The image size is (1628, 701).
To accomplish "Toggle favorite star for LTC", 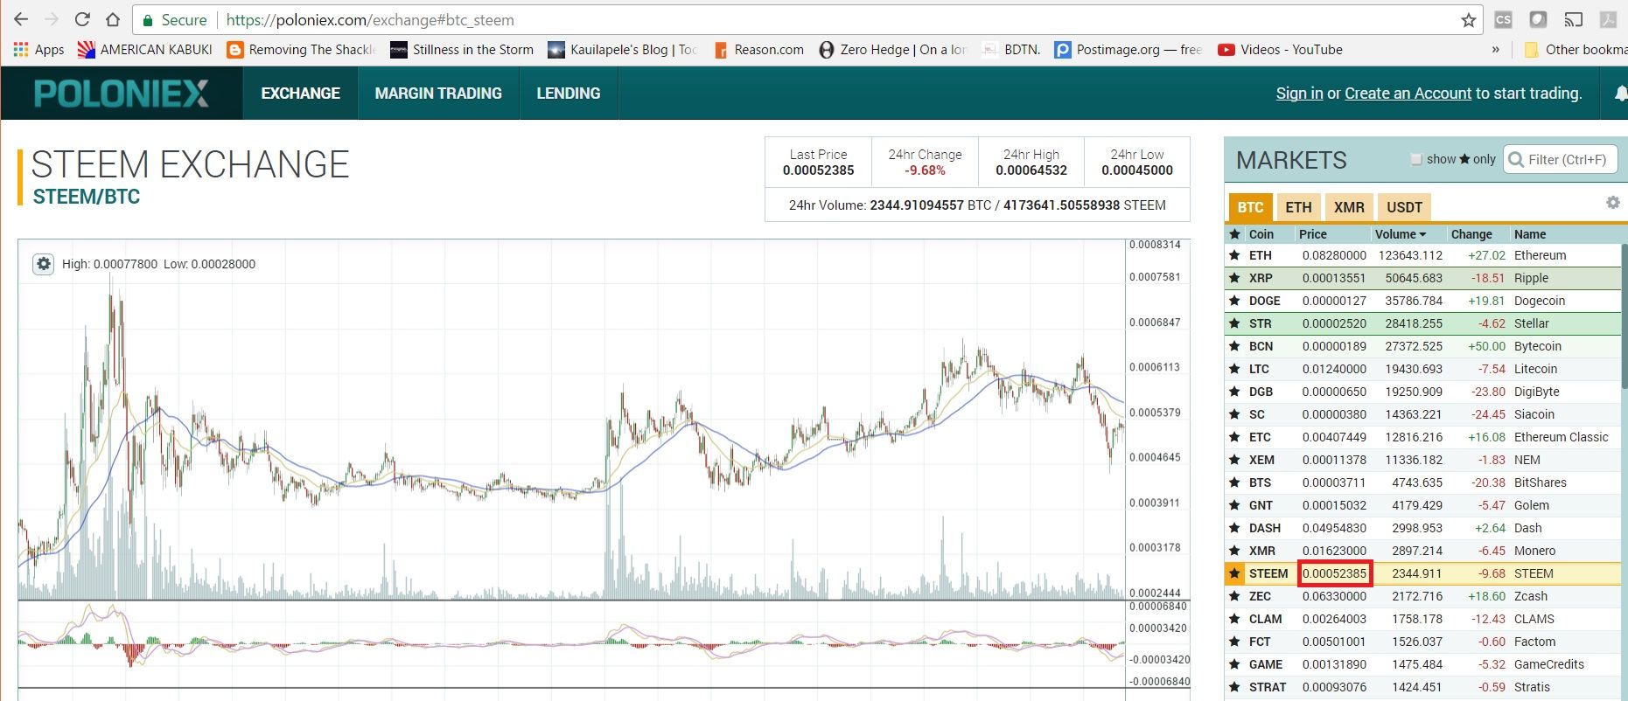I will (x=1234, y=369).
